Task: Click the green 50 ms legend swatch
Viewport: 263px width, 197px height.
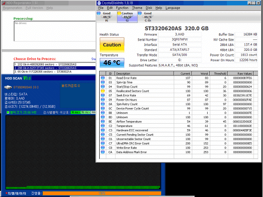Action: pyautogui.click(x=85, y=112)
